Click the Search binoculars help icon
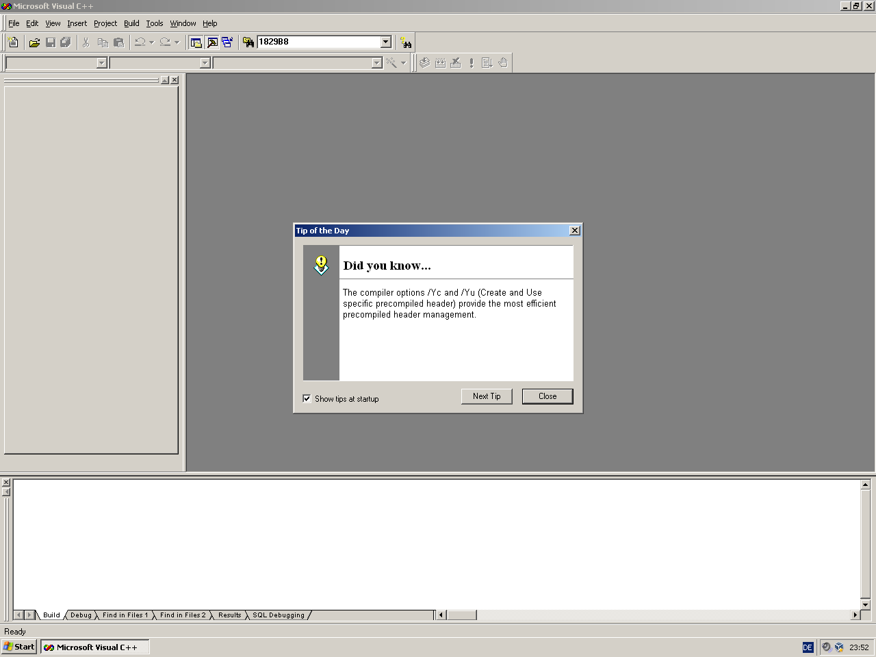 click(406, 42)
